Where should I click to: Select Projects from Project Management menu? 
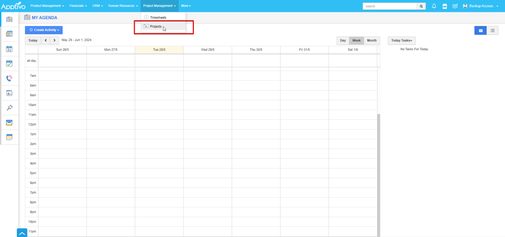click(155, 26)
